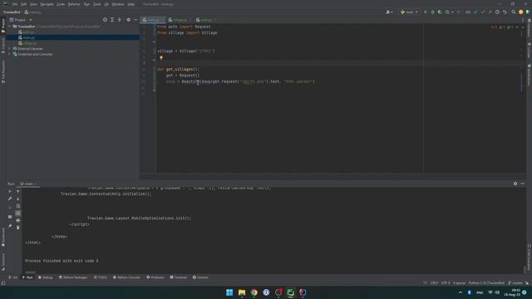Open the Profile dropdown icon
Screen dimensions: 532x299
[x=449, y=12]
